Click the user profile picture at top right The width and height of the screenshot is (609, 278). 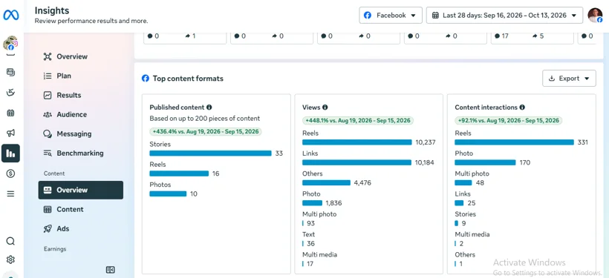coord(595,15)
